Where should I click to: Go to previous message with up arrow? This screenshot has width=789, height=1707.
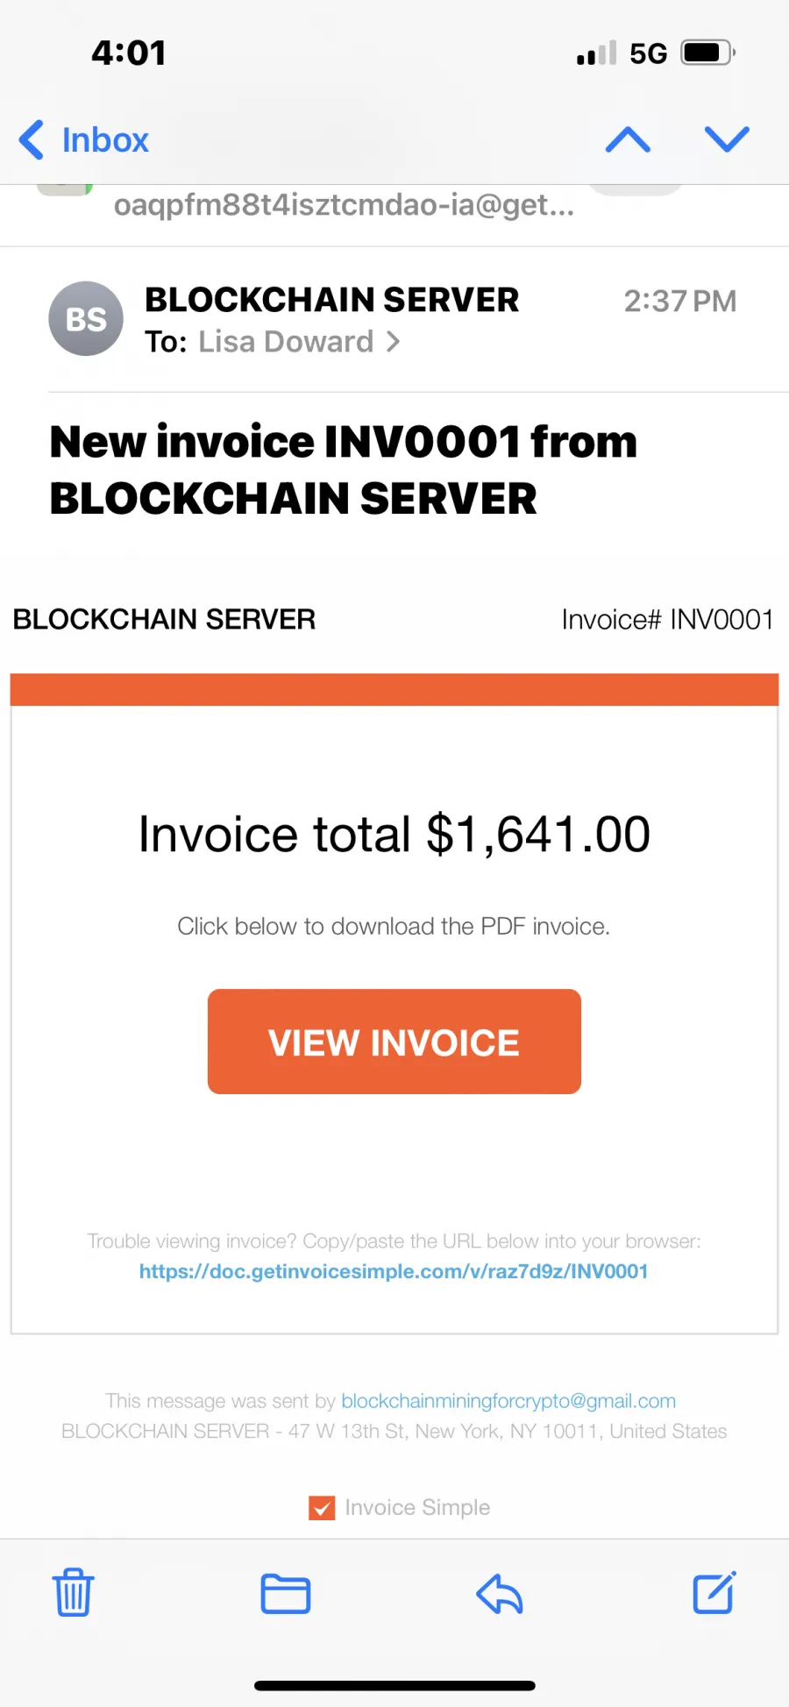point(628,139)
